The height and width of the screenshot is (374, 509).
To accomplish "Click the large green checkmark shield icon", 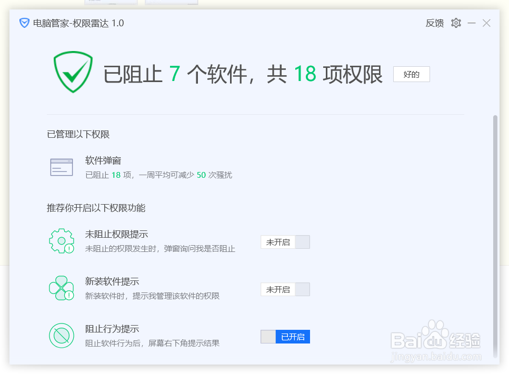I will (x=73, y=72).
